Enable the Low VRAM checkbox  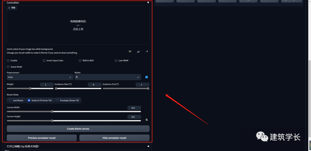116,60
